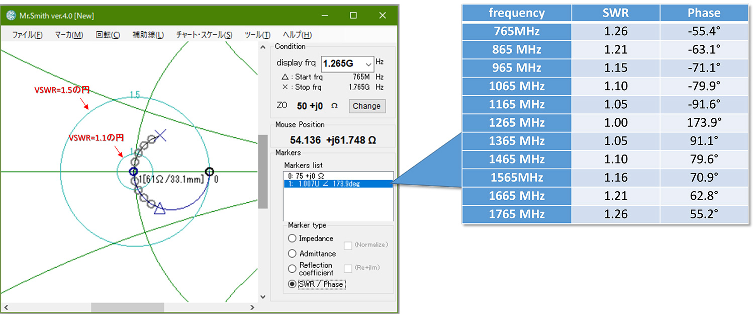The height and width of the screenshot is (314, 754).
Task: Click the Change button for Z0
Action: pyautogui.click(x=366, y=106)
